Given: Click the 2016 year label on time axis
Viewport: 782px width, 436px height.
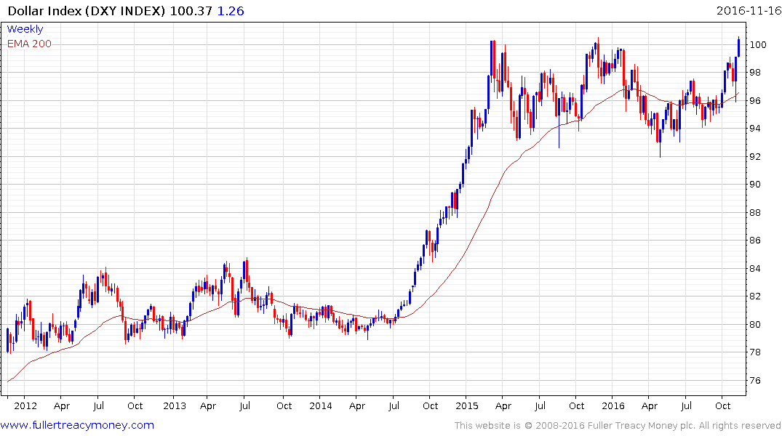Looking at the screenshot, I should point(613,405).
